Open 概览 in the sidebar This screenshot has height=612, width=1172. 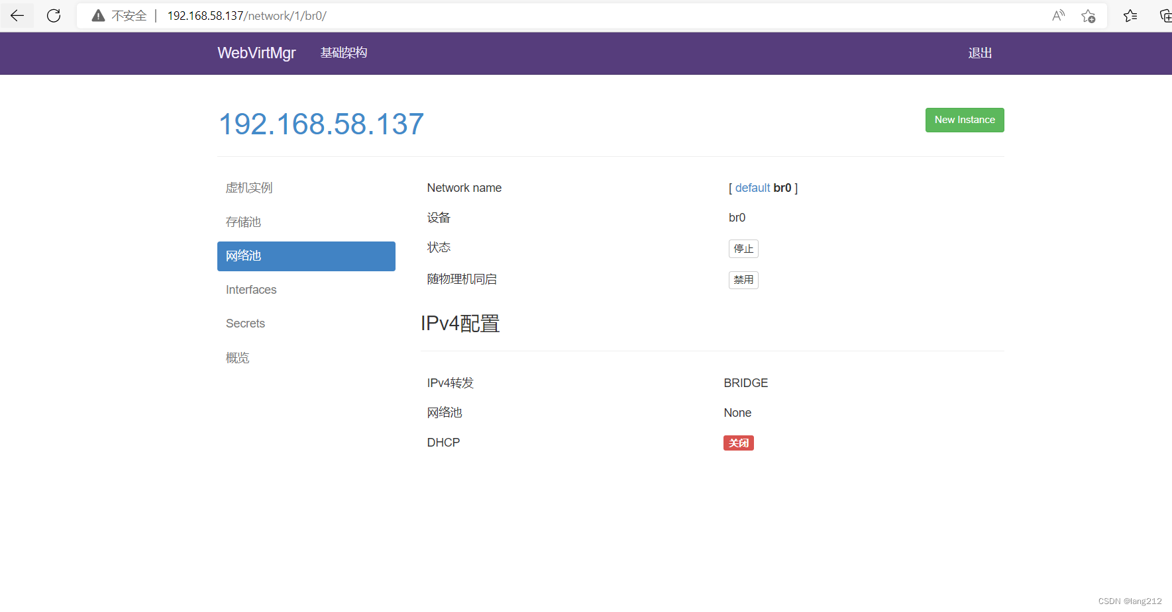click(x=306, y=358)
